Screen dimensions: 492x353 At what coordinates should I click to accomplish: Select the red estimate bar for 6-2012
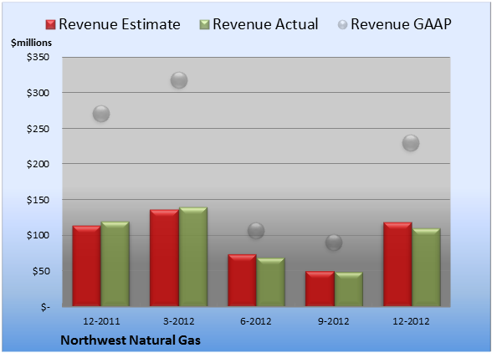click(x=242, y=280)
